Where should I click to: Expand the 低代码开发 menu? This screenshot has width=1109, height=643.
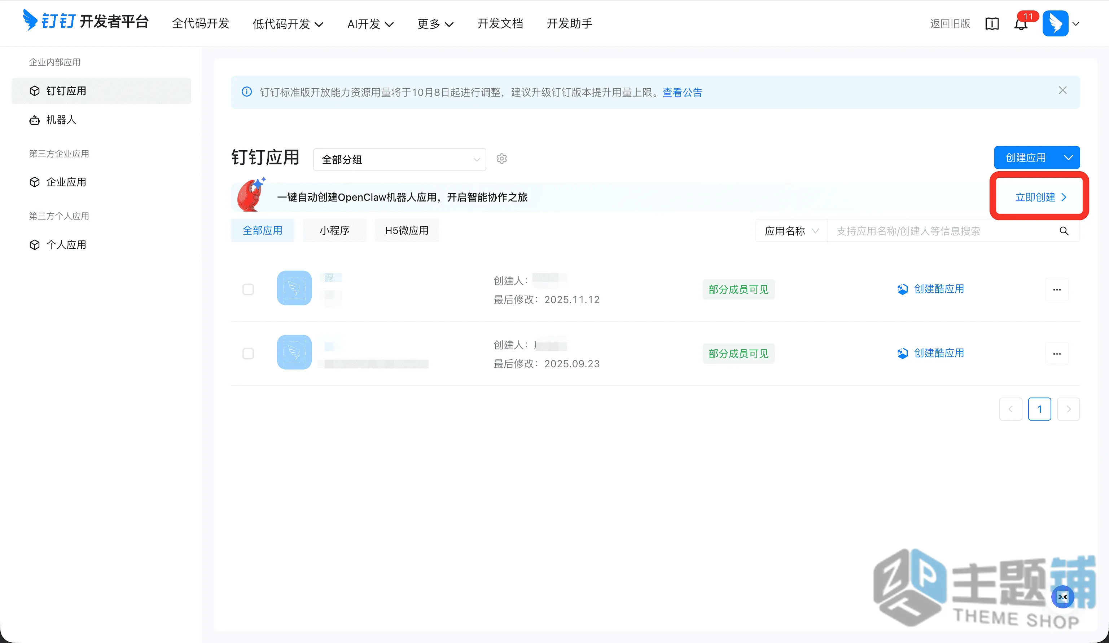pos(288,24)
